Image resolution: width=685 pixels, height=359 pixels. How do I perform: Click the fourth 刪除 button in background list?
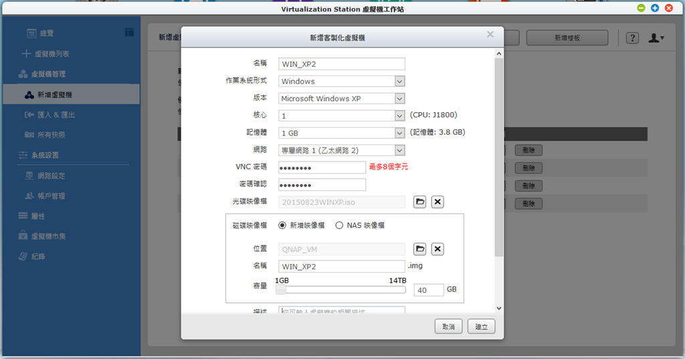coord(528,204)
